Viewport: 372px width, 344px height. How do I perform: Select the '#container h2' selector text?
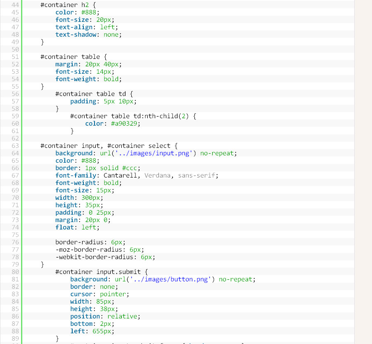point(64,5)
